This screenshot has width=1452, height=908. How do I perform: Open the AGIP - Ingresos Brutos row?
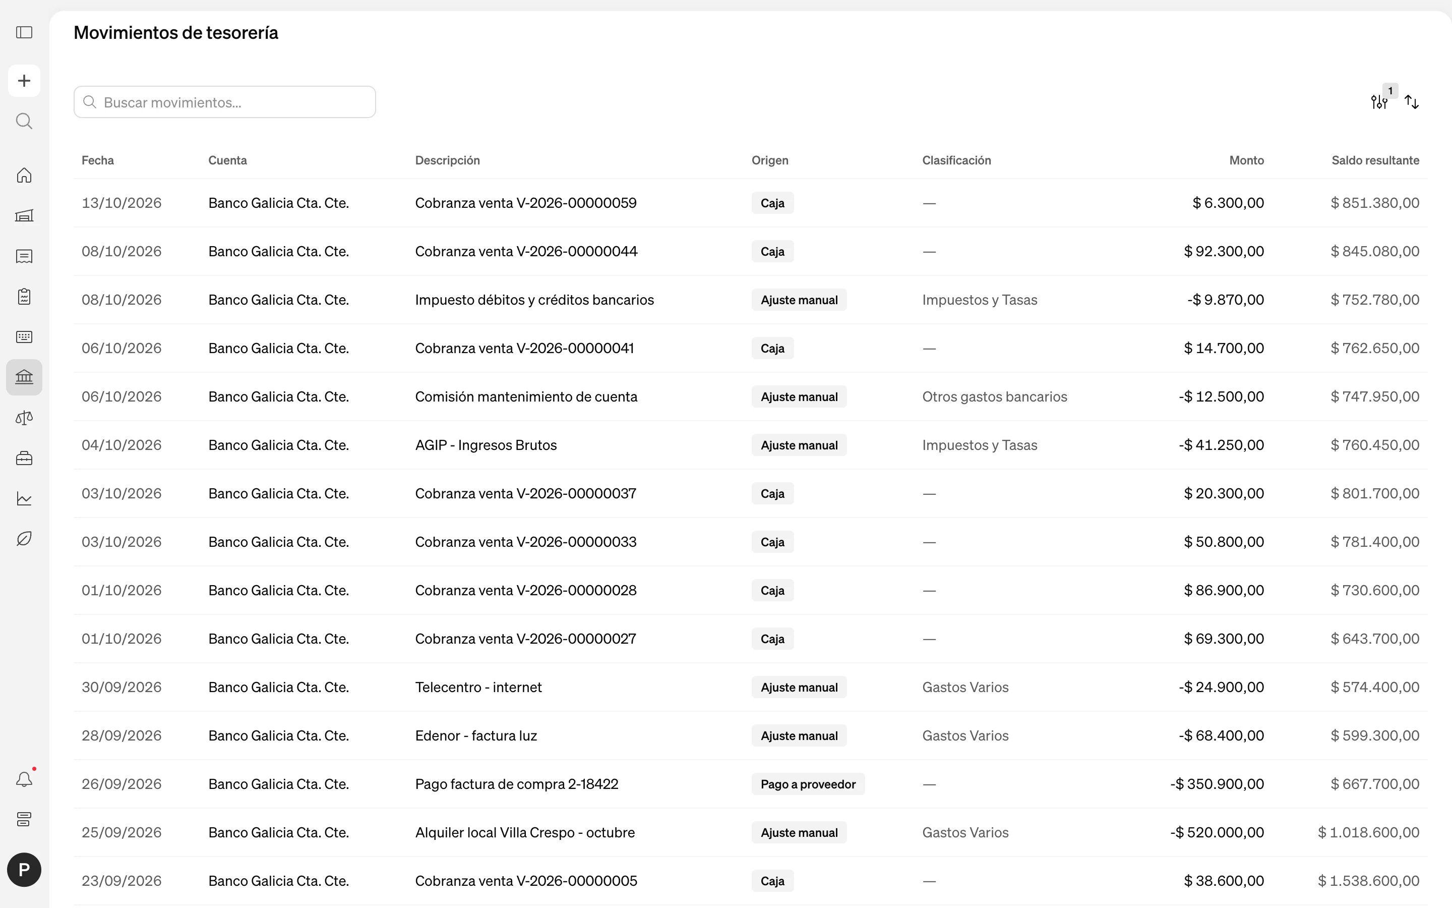(x=750, y=445)
